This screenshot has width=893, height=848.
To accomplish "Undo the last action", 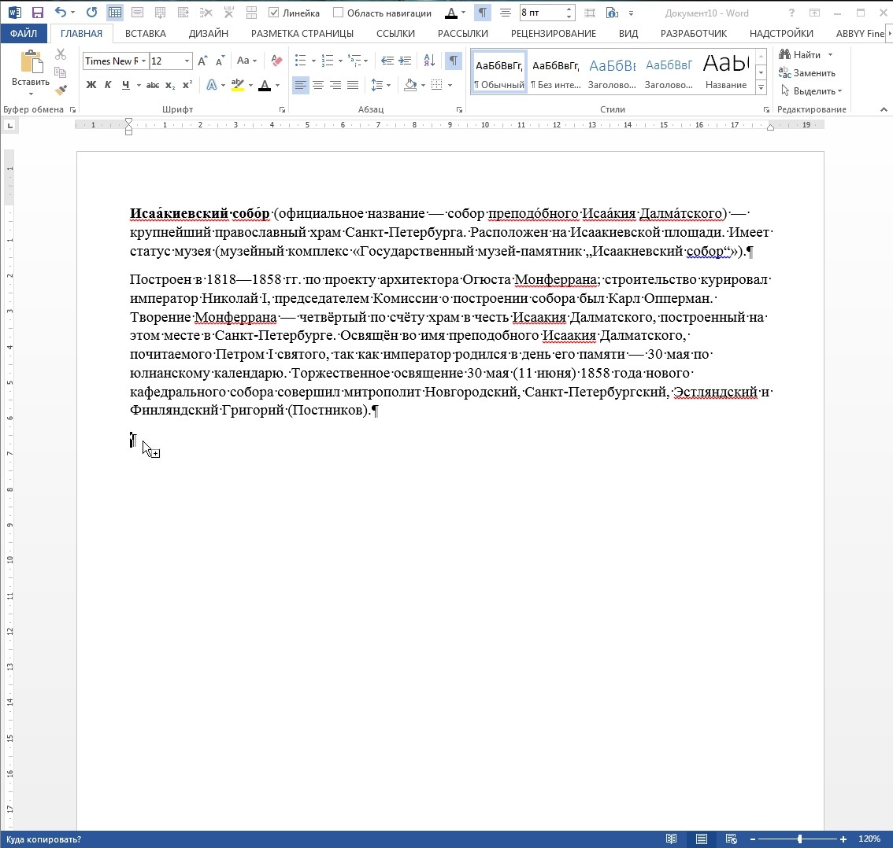I will point(61,13).
